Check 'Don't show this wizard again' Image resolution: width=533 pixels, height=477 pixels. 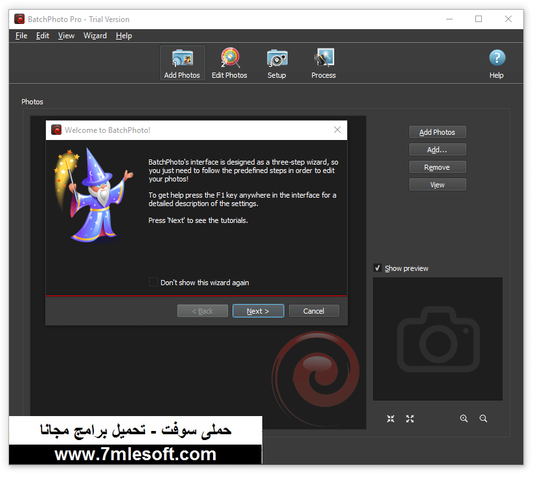pyautogui.click(x=153, y=282)
